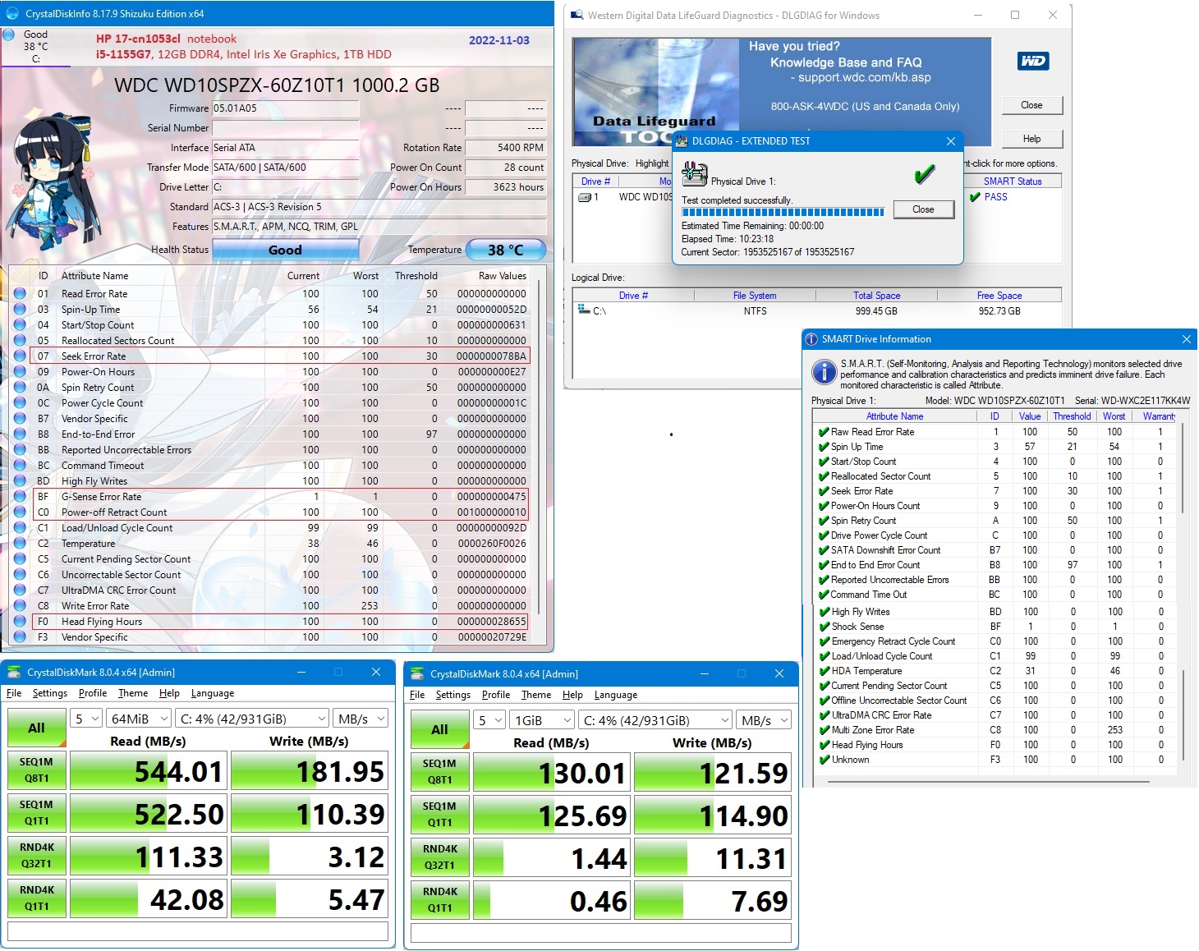Click the Good 38 °C disk status orb
The height and width of the screenshot is (951, 1199).
point(8,34)
